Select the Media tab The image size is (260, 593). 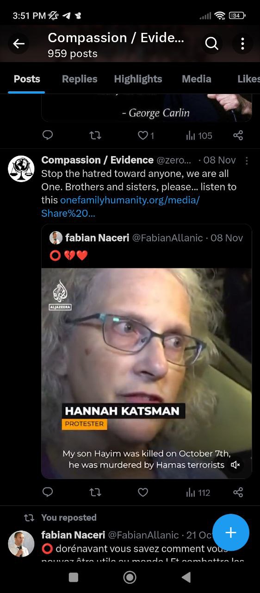(196, 79)
